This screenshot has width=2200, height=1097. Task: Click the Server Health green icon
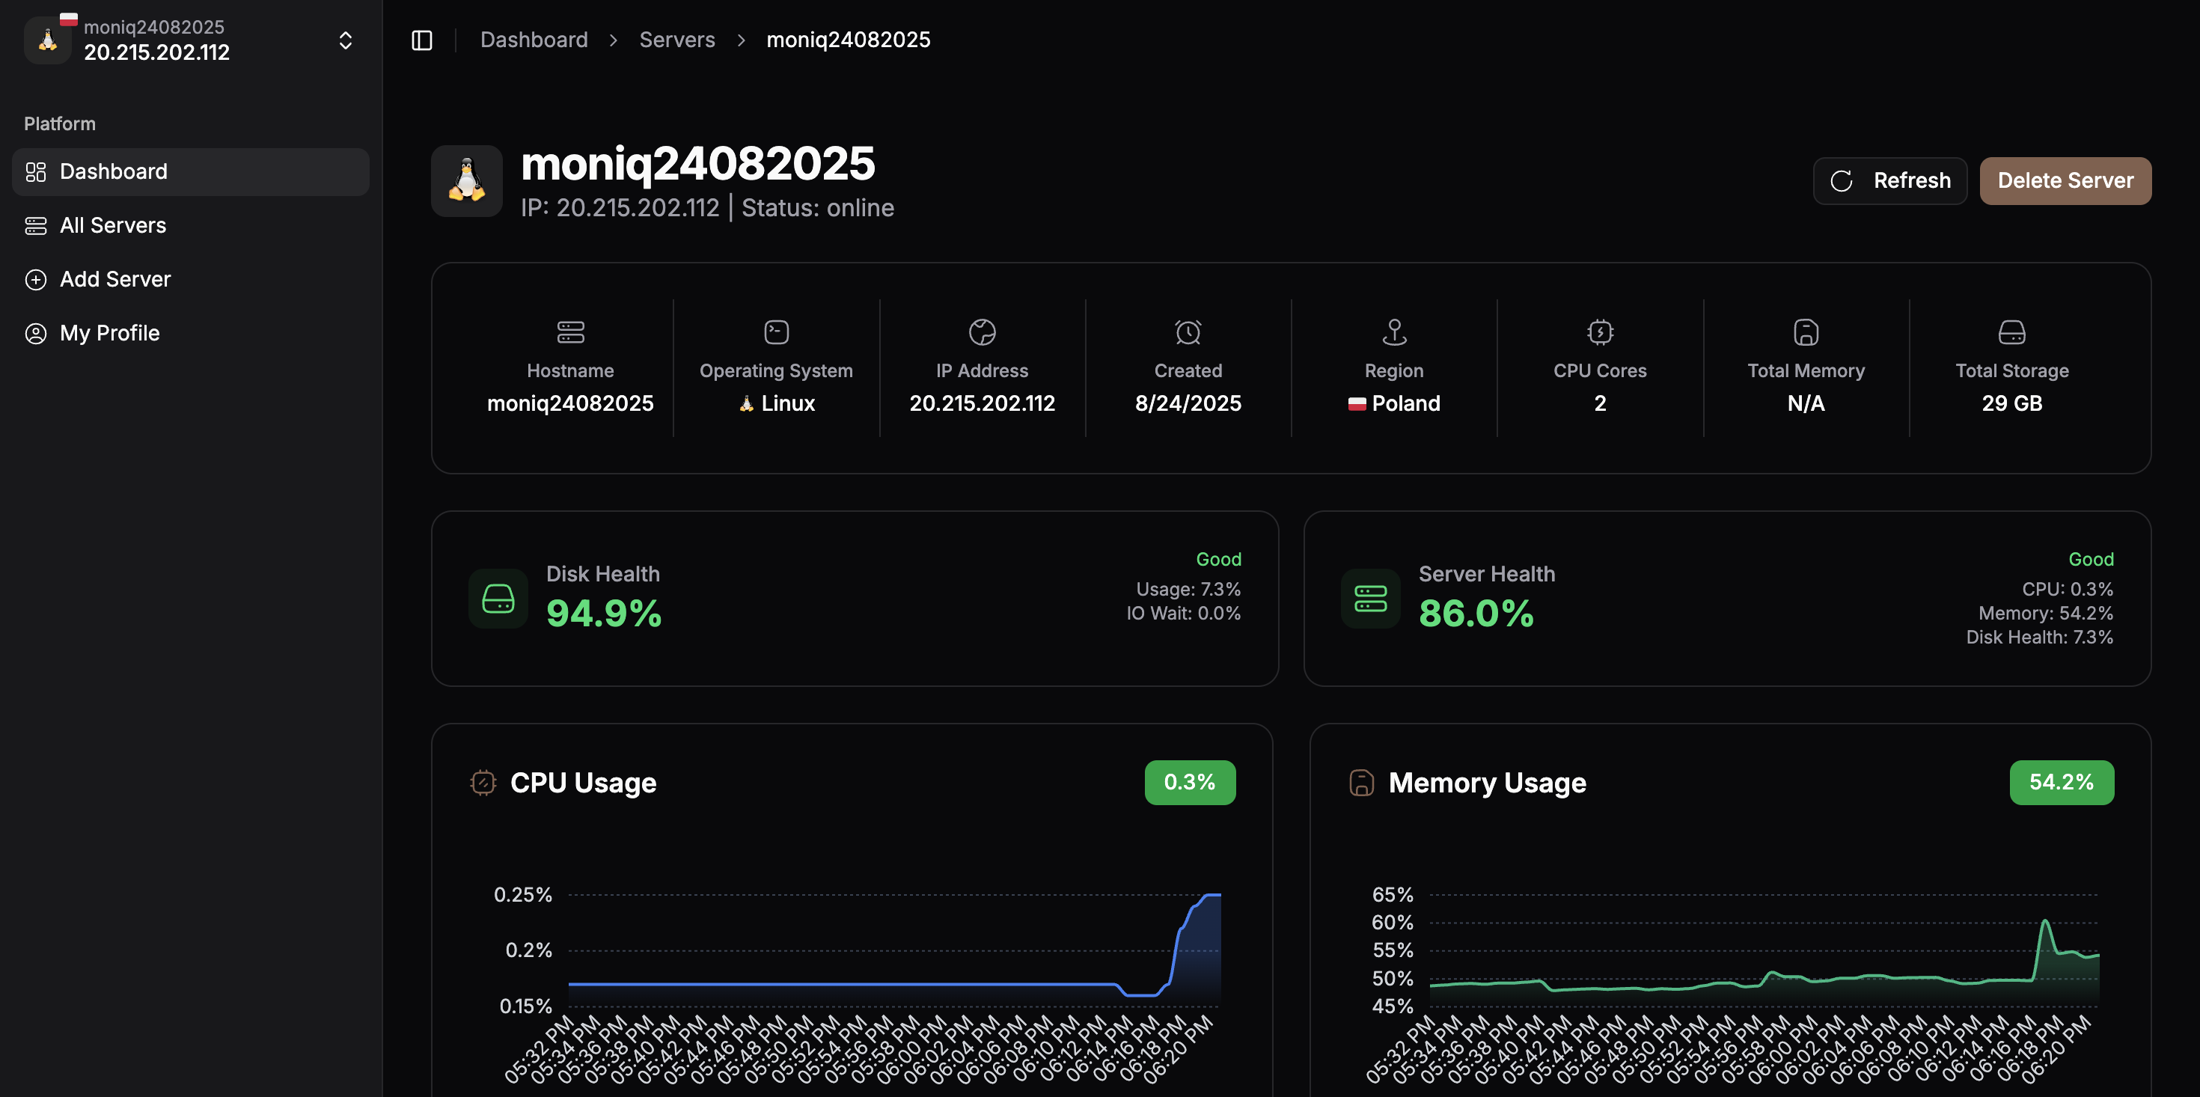(x=1370, y=598)
